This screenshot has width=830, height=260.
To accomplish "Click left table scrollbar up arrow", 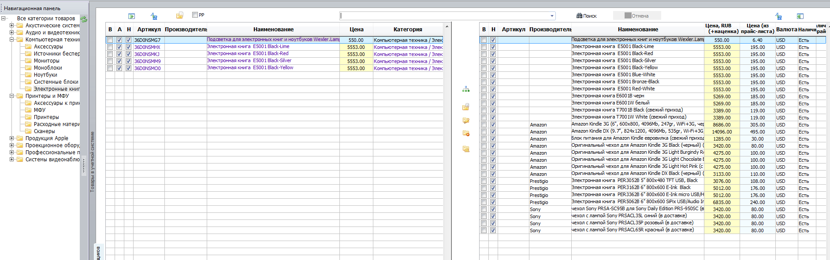I will (447, 26).
